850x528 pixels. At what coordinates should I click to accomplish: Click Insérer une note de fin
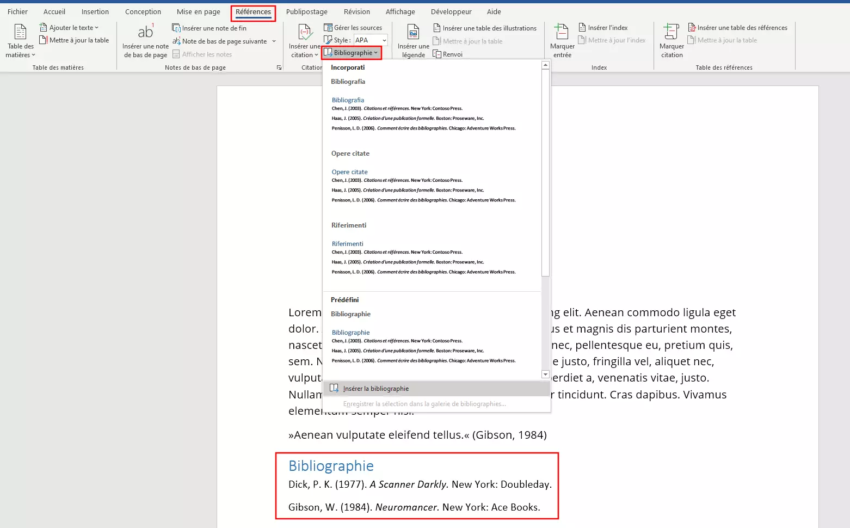[210, 28]
